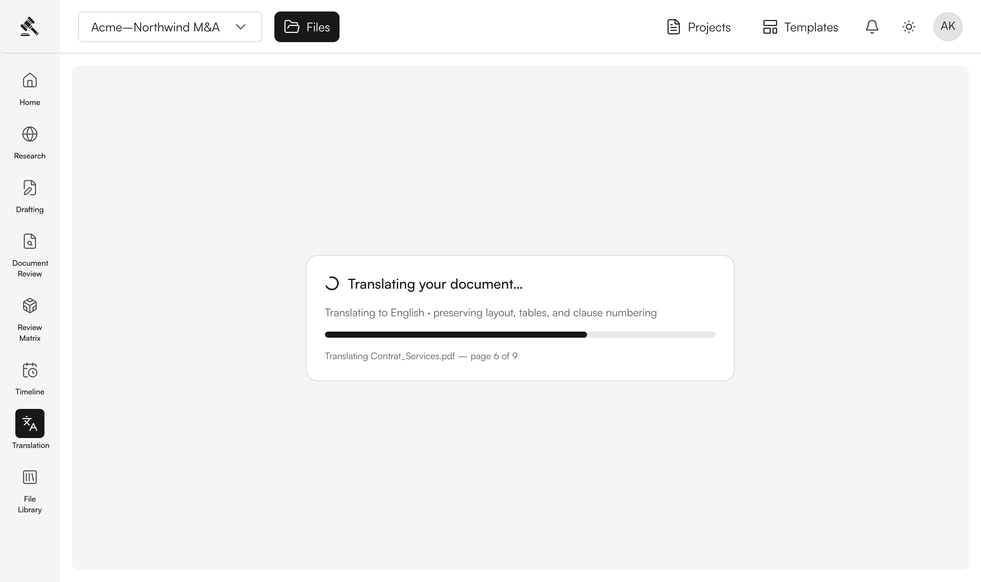Image resolution: width=981 pixels, height=582 pixels.
Task: Go to Drafting pen-document icon
Action: click(30, 188)
